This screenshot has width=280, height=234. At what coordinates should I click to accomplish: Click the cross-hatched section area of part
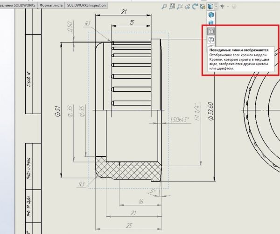pyautogui.click(x=129, y=170)
